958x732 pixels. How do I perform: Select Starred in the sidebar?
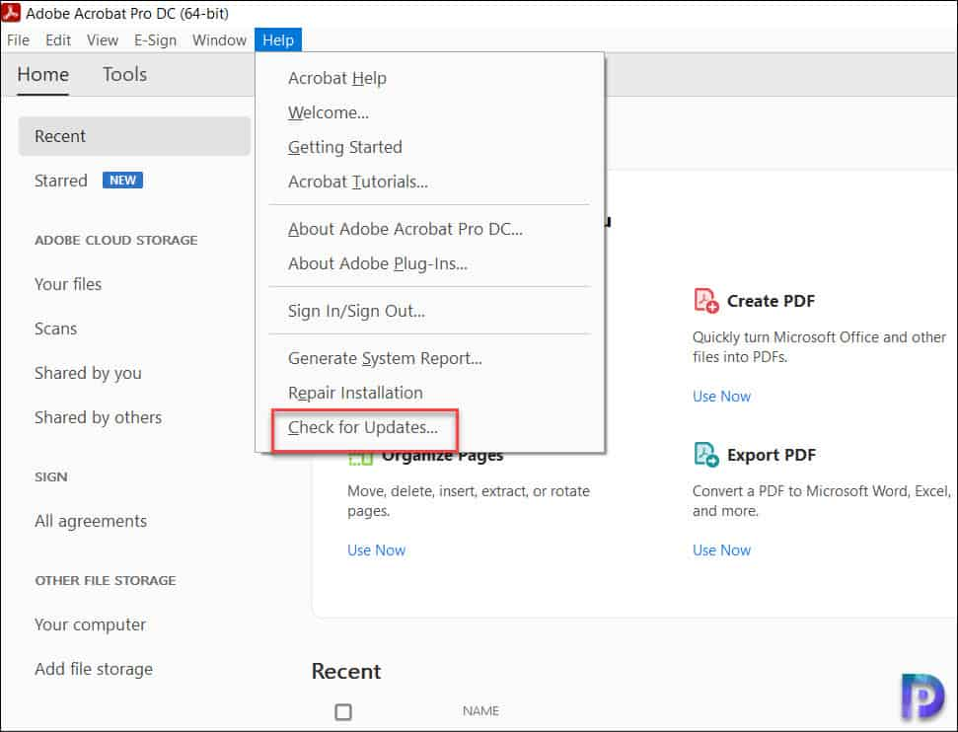point(60,181)
